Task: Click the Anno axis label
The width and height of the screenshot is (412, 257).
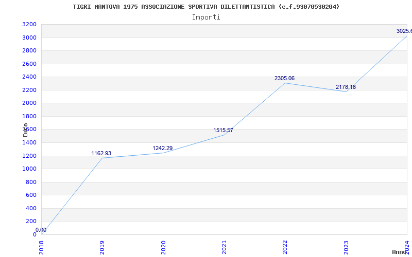Action: (399, 252)
